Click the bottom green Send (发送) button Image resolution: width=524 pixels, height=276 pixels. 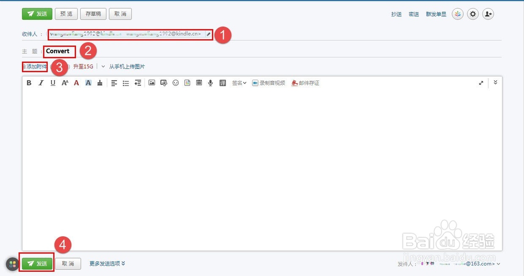tap(37, 263)
